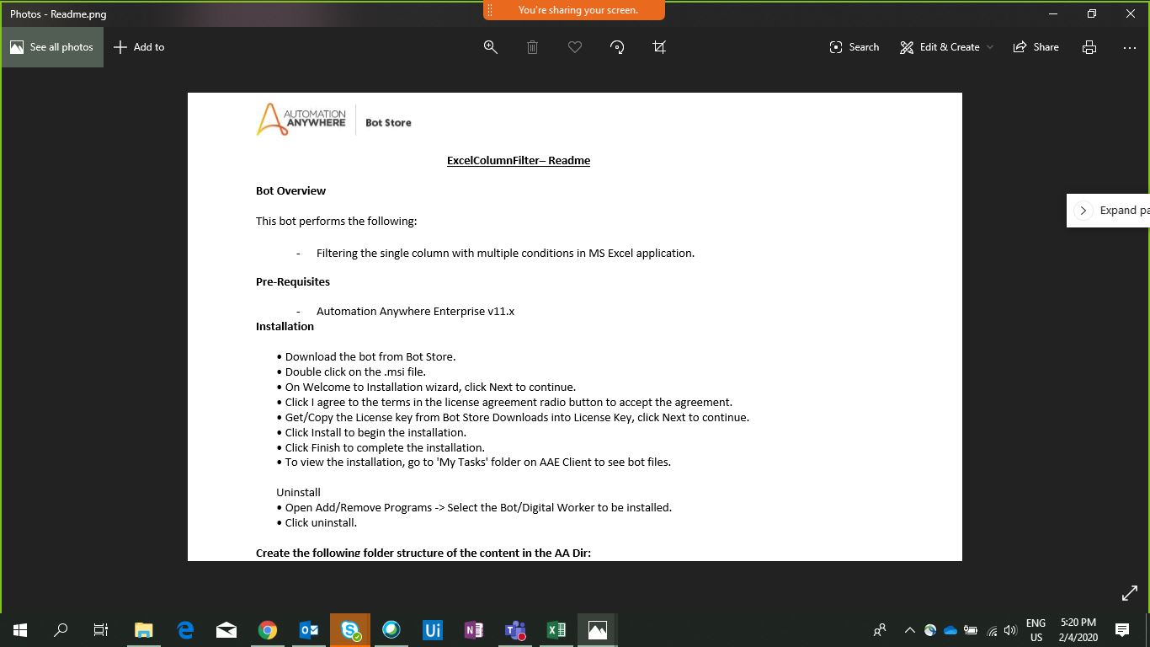Image resolution: width=1150 pixels, height=647 pixels.
Task: Click the 'Installation' heading
Action: (285, 326)
